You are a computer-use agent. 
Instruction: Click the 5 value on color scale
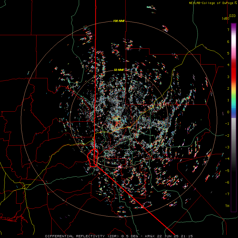[x=228, y=53]
